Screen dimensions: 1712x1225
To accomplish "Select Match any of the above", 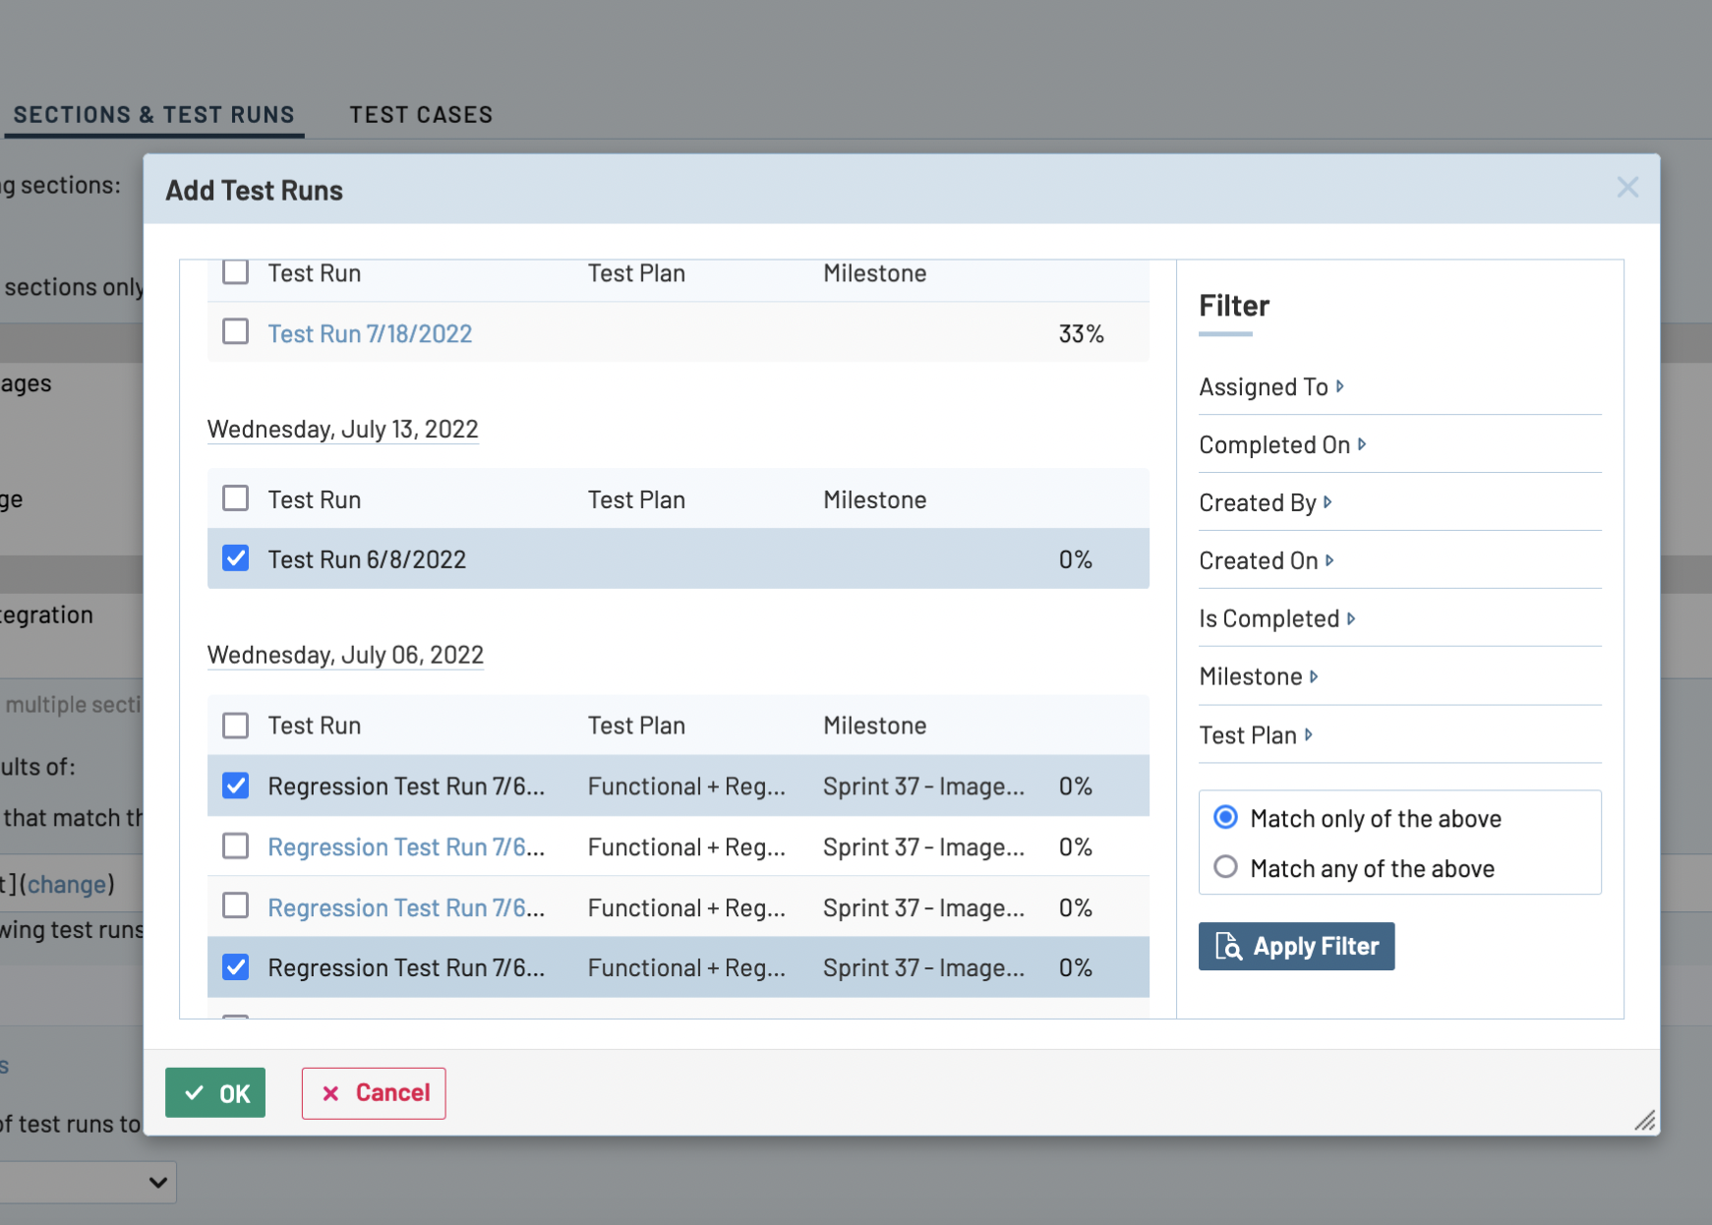I will 1225,867.
